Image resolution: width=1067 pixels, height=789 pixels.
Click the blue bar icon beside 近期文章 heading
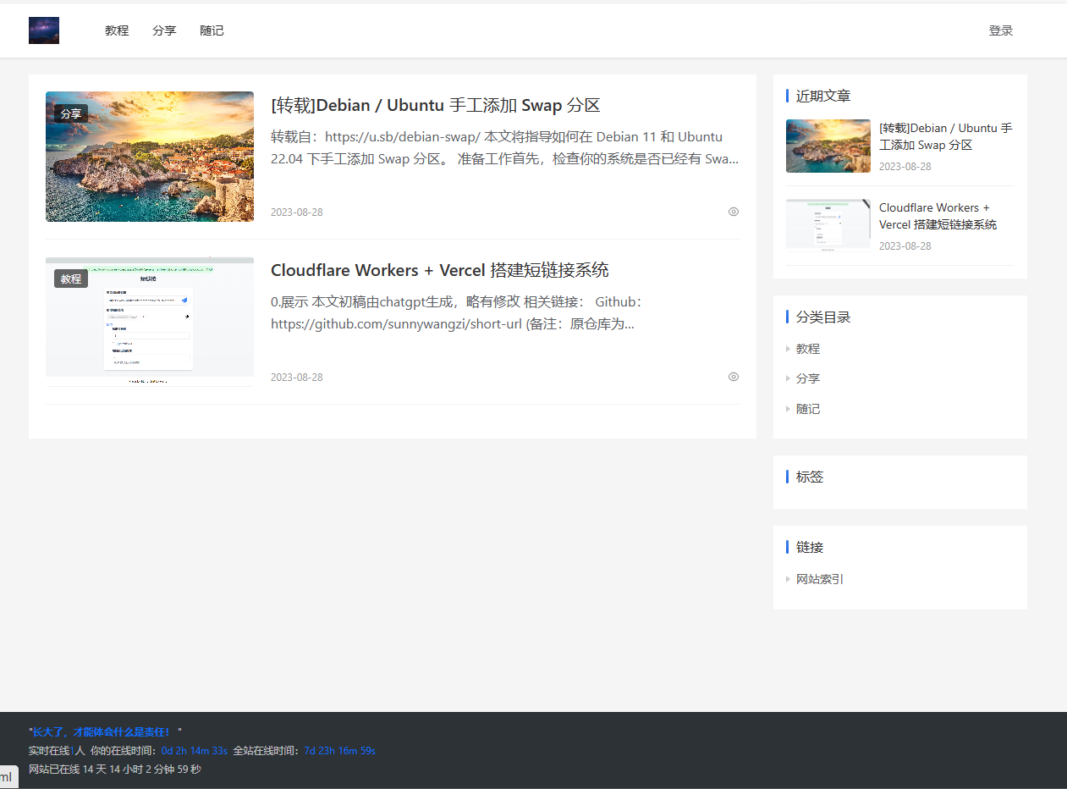pyautogui.click(x=788, y=95)
